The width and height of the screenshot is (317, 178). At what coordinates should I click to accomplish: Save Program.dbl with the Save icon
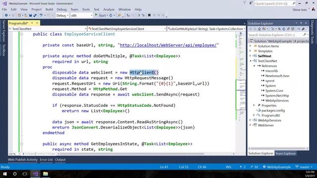pyautogui.click(x=31, y=15)
